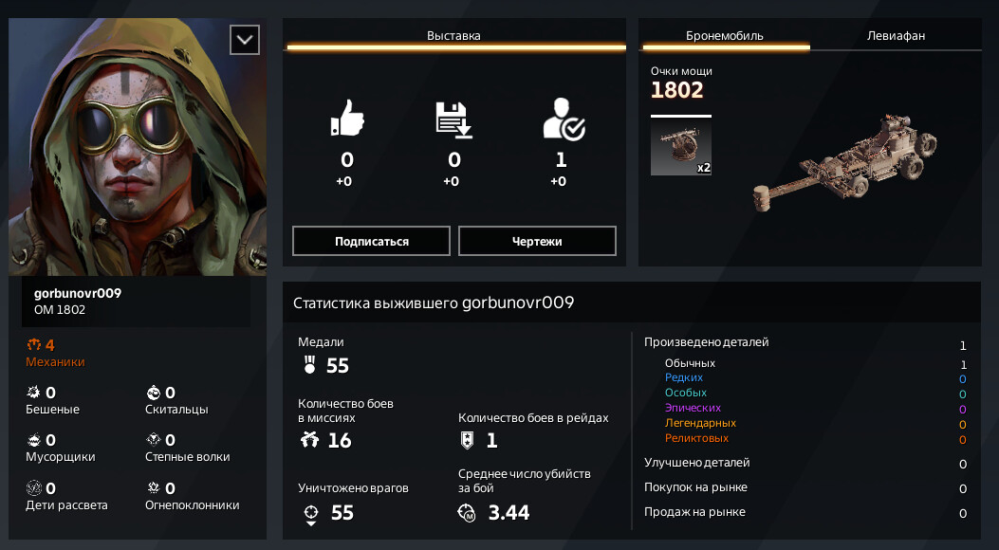Select the weapon thumbnail marked x2
Image resolution: width=999 pixels, height=550 pixels.
[x=681, y=146]
